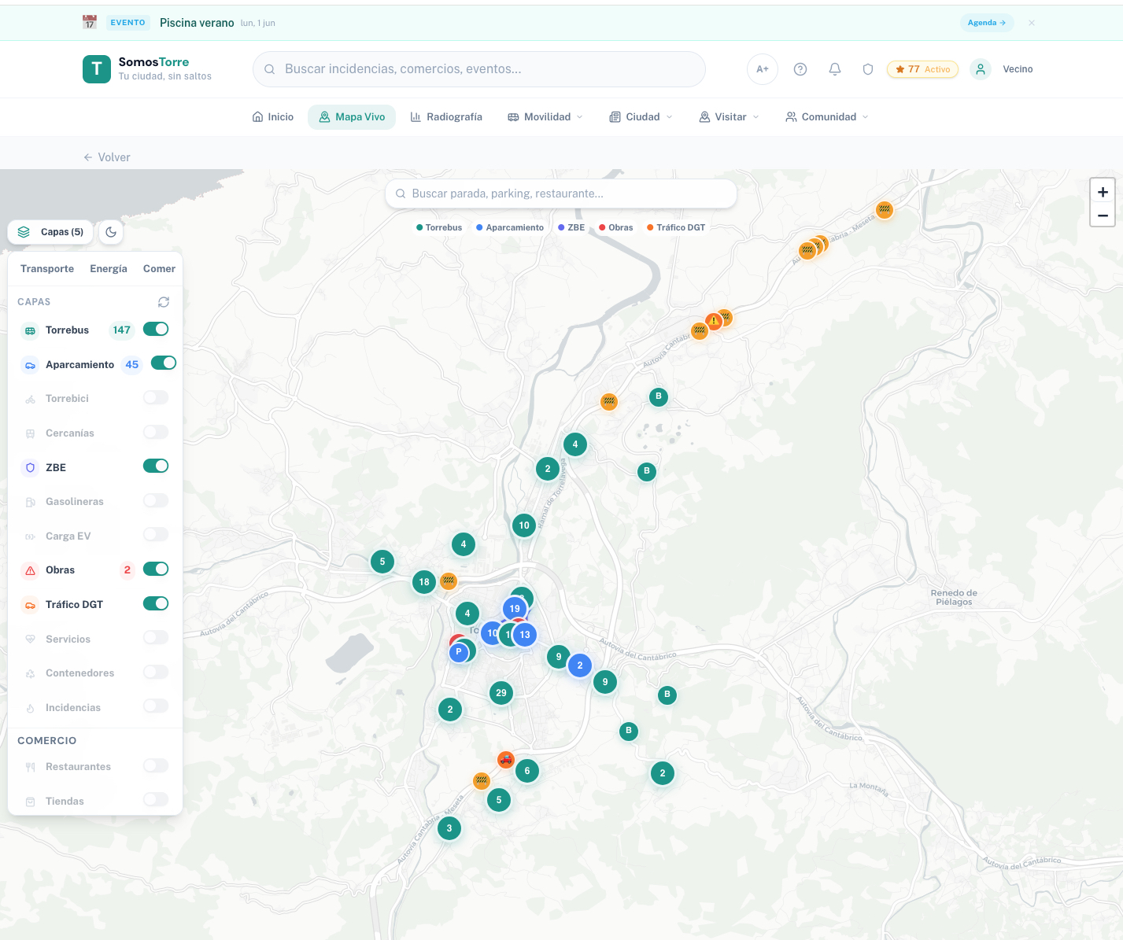The image size is (1123, 940).
Task: Click the EVENTO tag in banner
Action: [127, 23]
